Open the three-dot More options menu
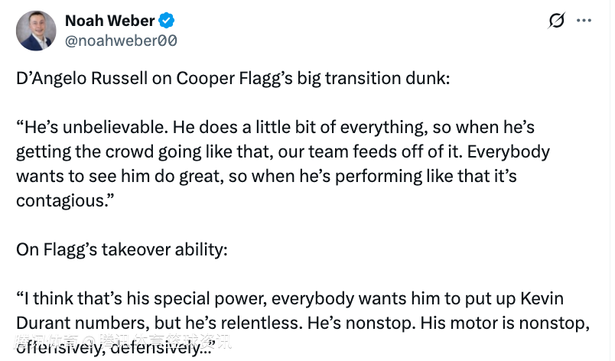Screen dimensions: 615x361 [584, 21]
